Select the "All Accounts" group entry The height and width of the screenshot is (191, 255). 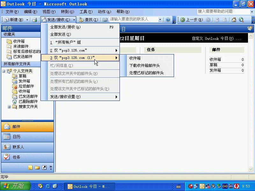[x=80, y=42]
